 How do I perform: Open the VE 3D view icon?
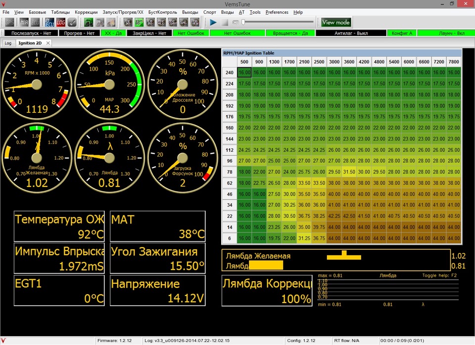coord(128,22)
